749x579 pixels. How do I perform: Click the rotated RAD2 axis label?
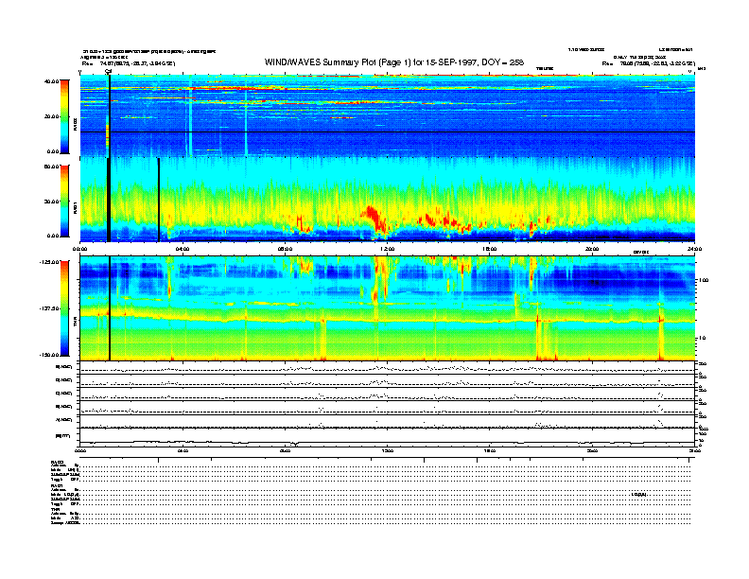(x=75, y=124)
